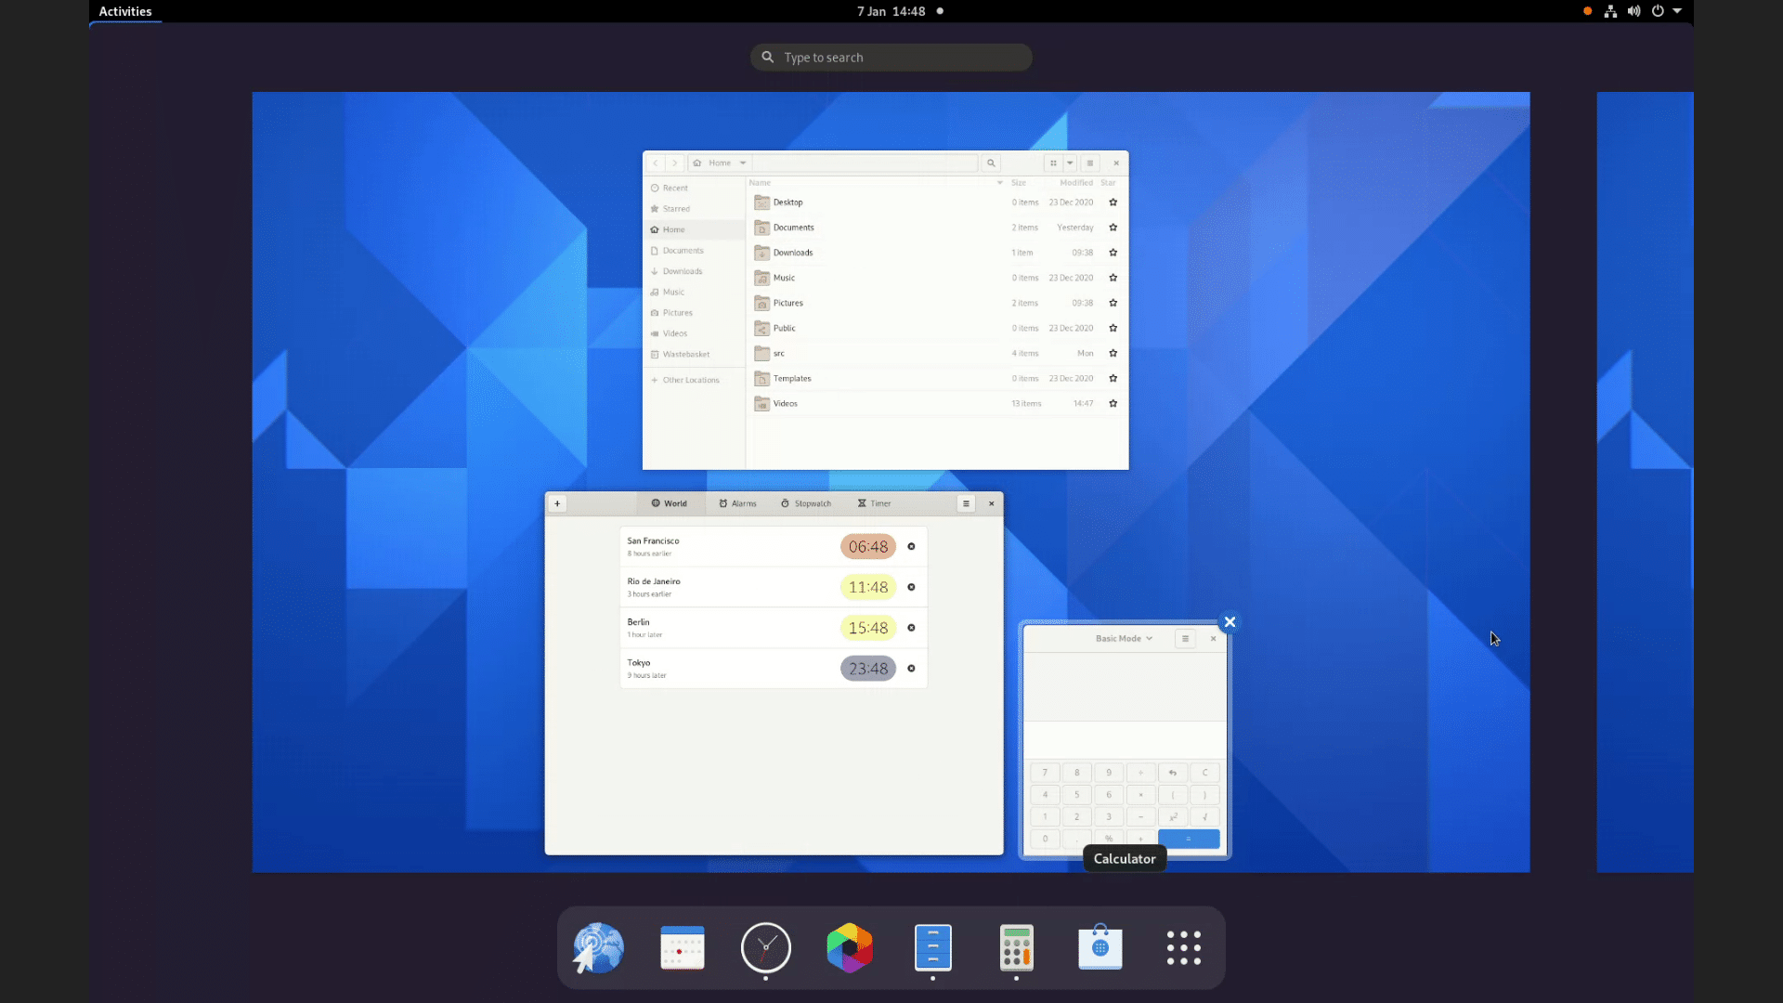The image size is (1783, 1003).
Task: Add a new world clock with plus button
Action: [x=557, y=503]
